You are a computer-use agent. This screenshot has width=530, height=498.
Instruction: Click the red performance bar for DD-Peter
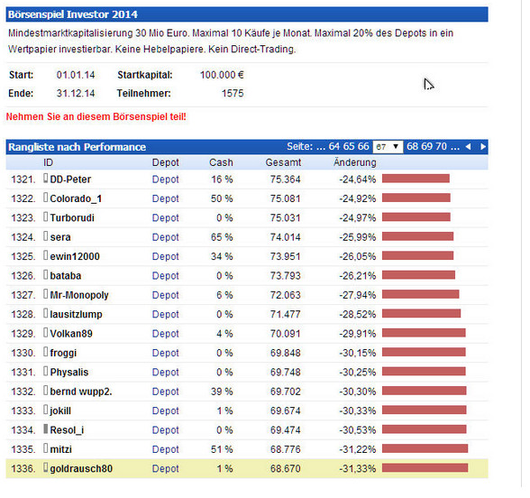[416, 179]
